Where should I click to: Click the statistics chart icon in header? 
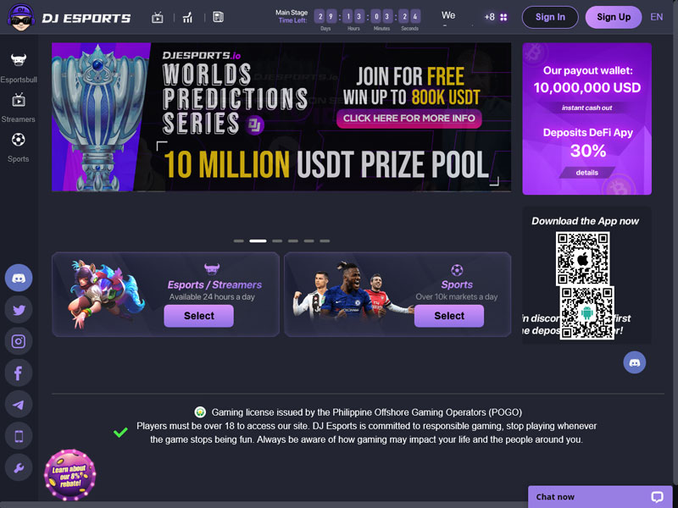[x=187, y=18]
